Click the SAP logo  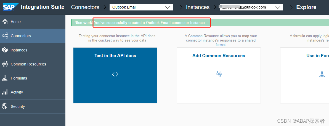pyautogui.click(x=10, y=7)
